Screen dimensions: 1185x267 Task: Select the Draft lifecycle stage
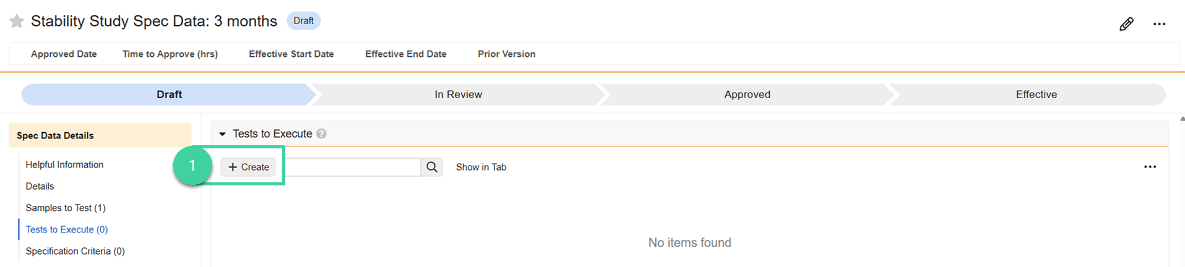click(x=169, y=95)
